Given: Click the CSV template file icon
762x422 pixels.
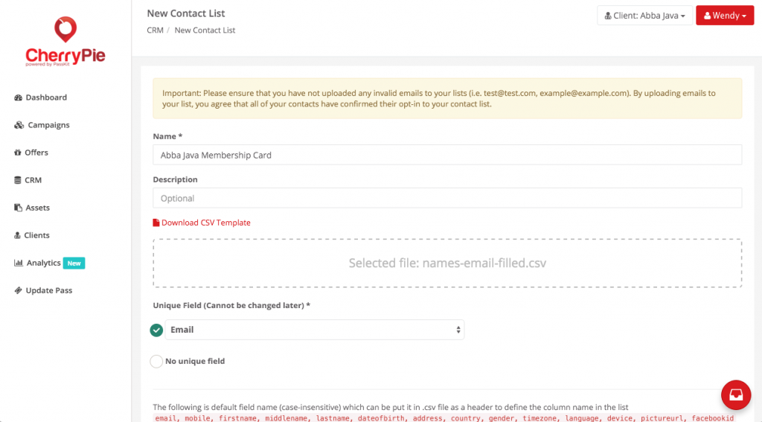Looking at the screenshot, I should pyautogui.click(x=156, y=223).
